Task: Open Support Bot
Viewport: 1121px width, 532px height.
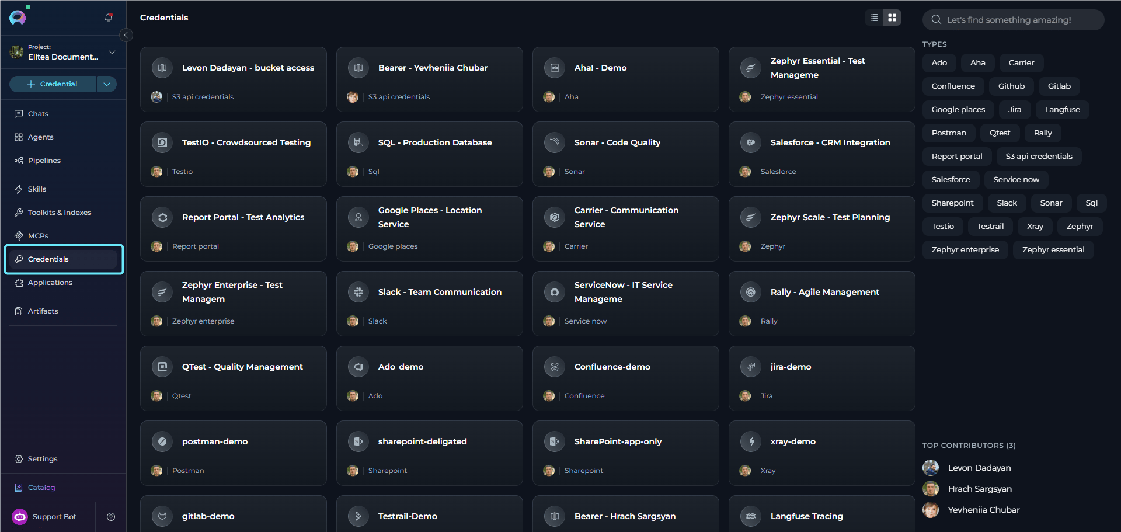Action: tap(48, 517)
